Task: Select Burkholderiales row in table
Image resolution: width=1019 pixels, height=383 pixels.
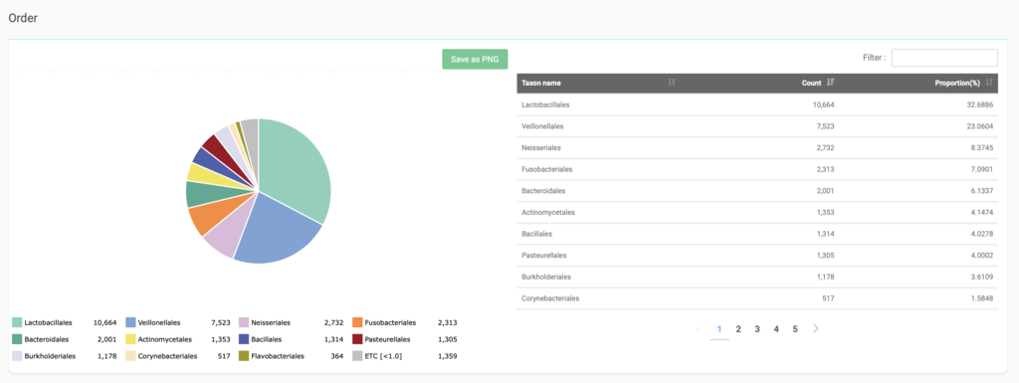Action: coord(757,277)
